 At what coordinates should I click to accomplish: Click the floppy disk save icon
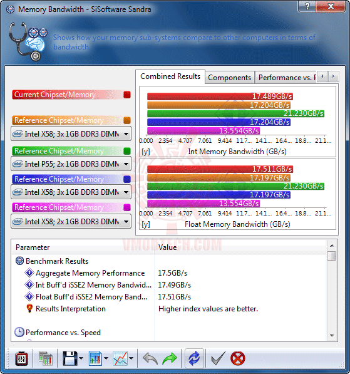tap(70, 358)
